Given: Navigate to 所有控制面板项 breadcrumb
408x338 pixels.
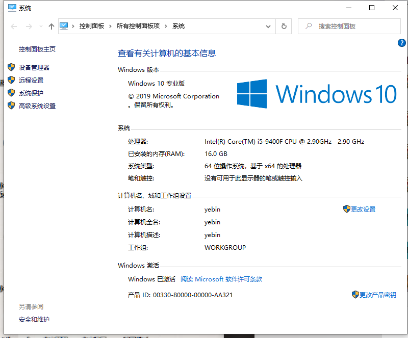Looking at the screenshot, I should point(138,26).
